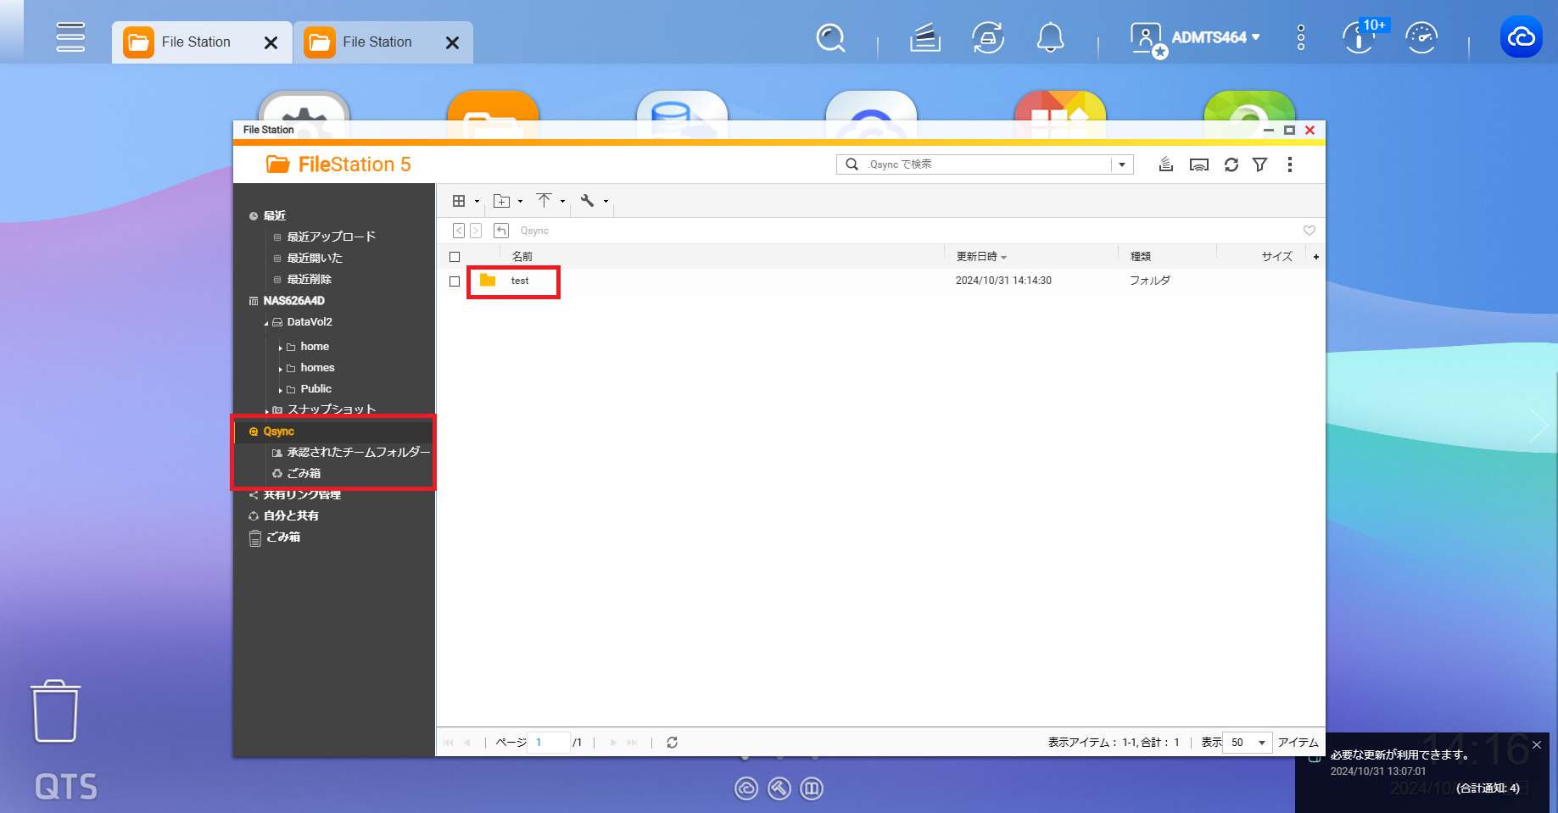Tick the select-all checkbox in header row
The height and width of the screenshot is (813, 1558).
(x=455, y=257)
